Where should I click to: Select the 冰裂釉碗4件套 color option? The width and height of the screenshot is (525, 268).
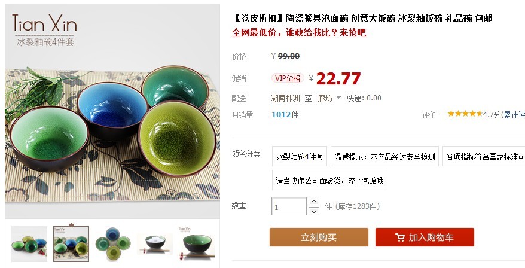click(x=300, y=157)
